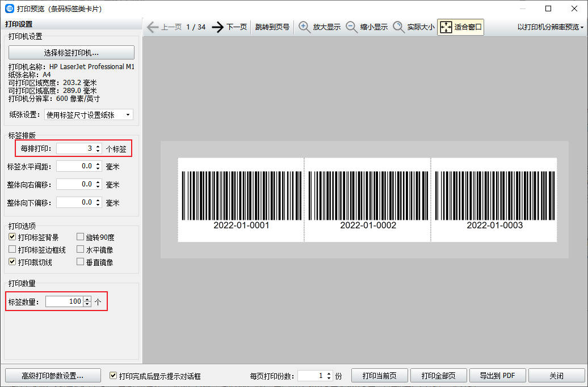The width and height of the screenshot is (588, 387).
Task: Toggle show dialog after printing checkbox
Action: pyautogui.click(x=113, y=375)
